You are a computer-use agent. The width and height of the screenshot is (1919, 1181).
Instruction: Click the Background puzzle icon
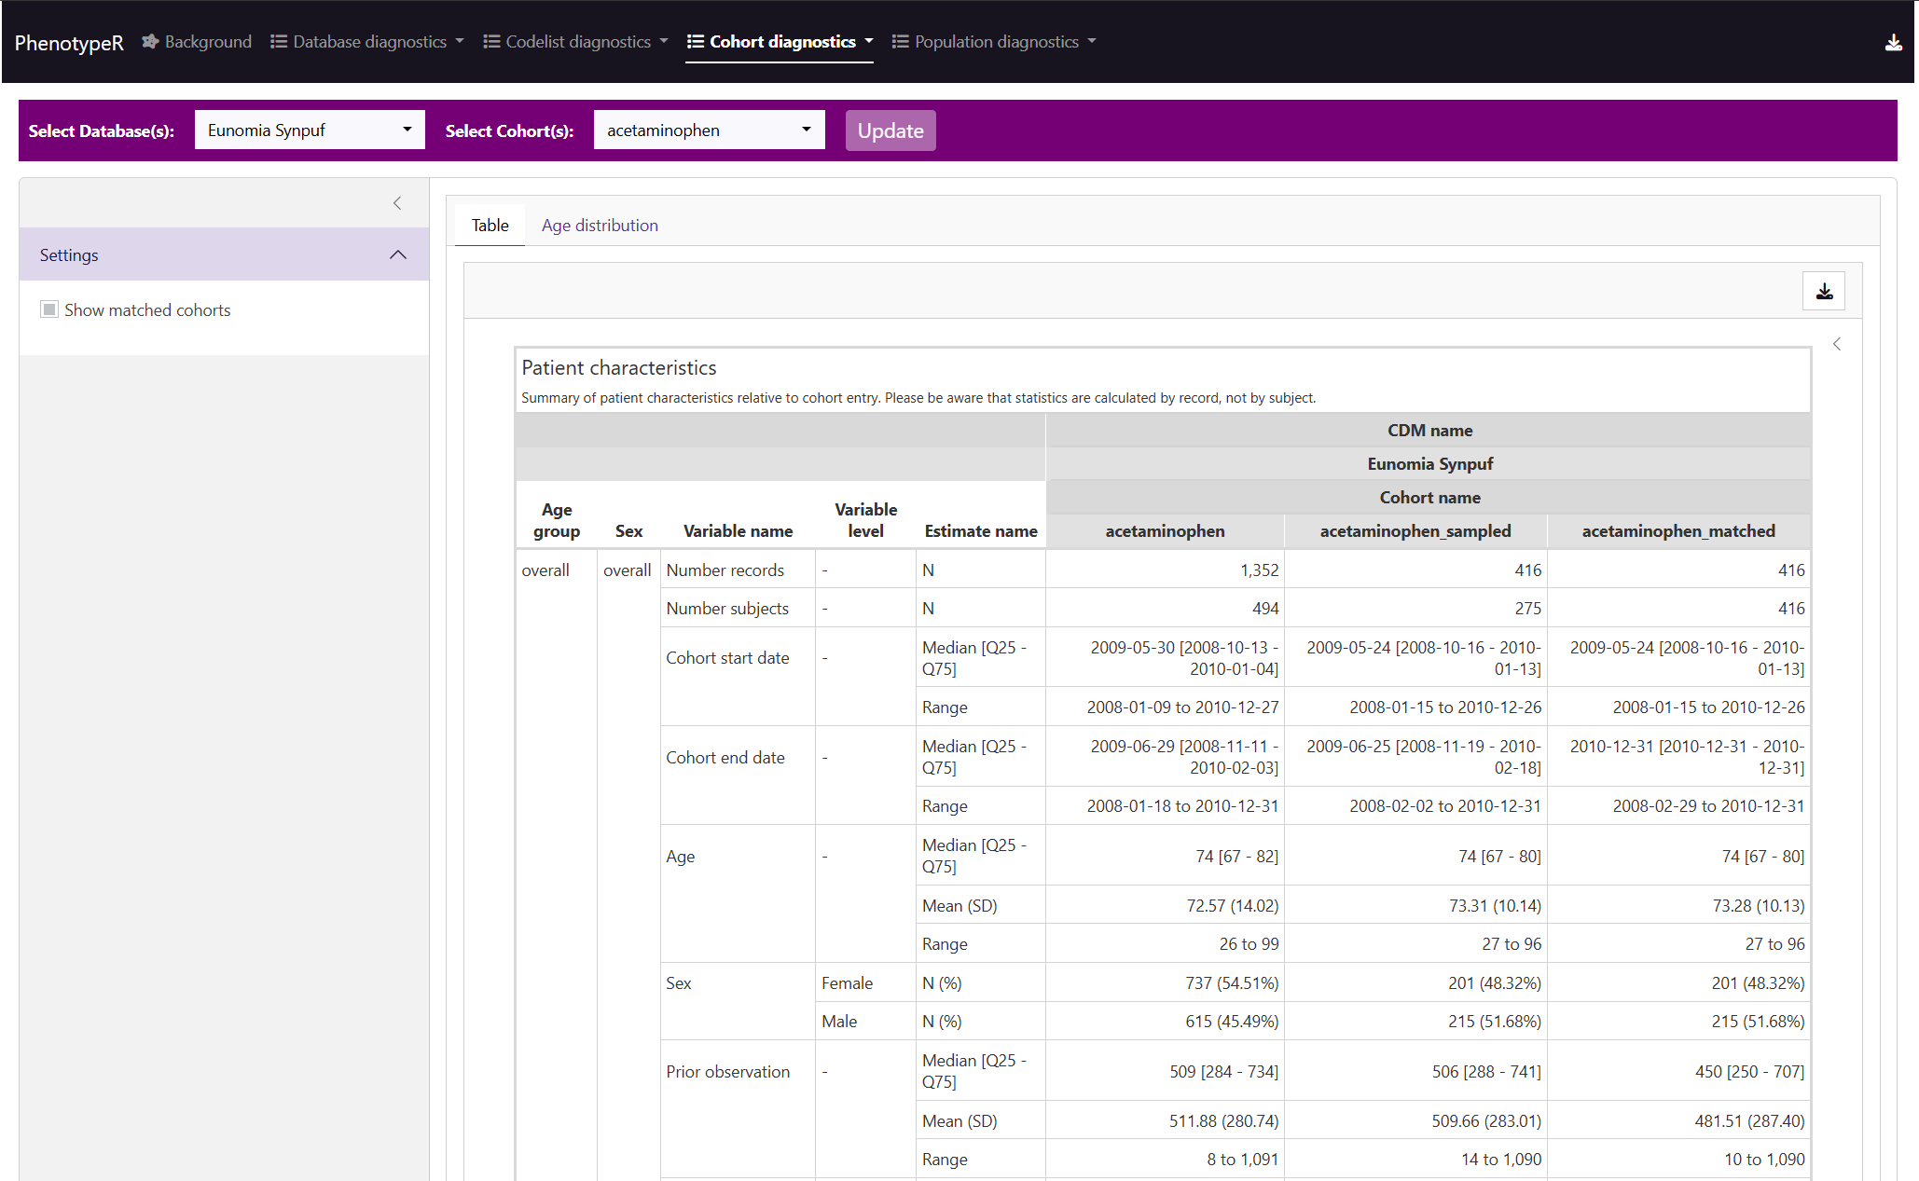point(150,42)
